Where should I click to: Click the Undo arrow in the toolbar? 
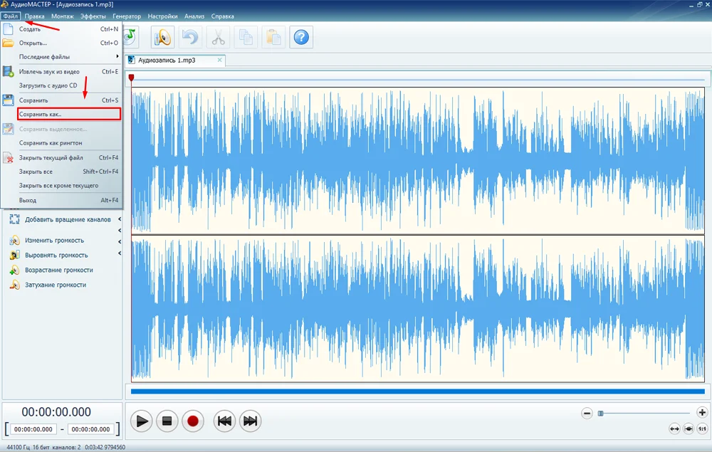tap(190, 38)
